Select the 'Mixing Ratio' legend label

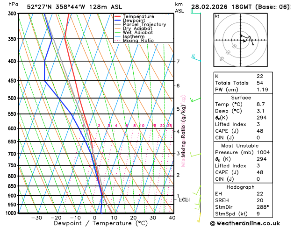138,41
